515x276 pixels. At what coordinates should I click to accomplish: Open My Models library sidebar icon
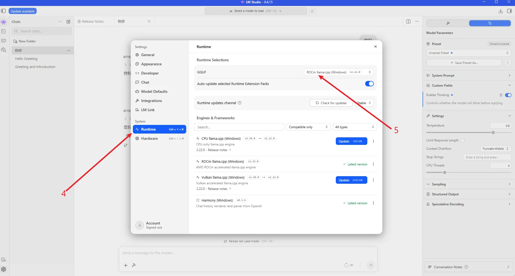point(4,40)
